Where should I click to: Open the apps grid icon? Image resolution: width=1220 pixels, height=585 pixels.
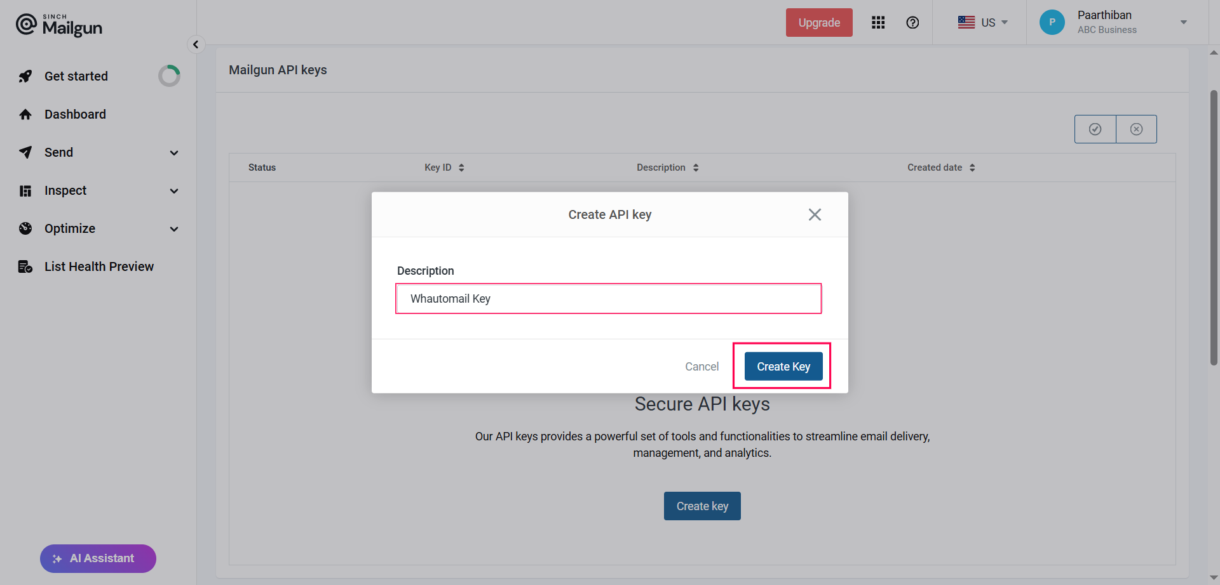point(878,23)
